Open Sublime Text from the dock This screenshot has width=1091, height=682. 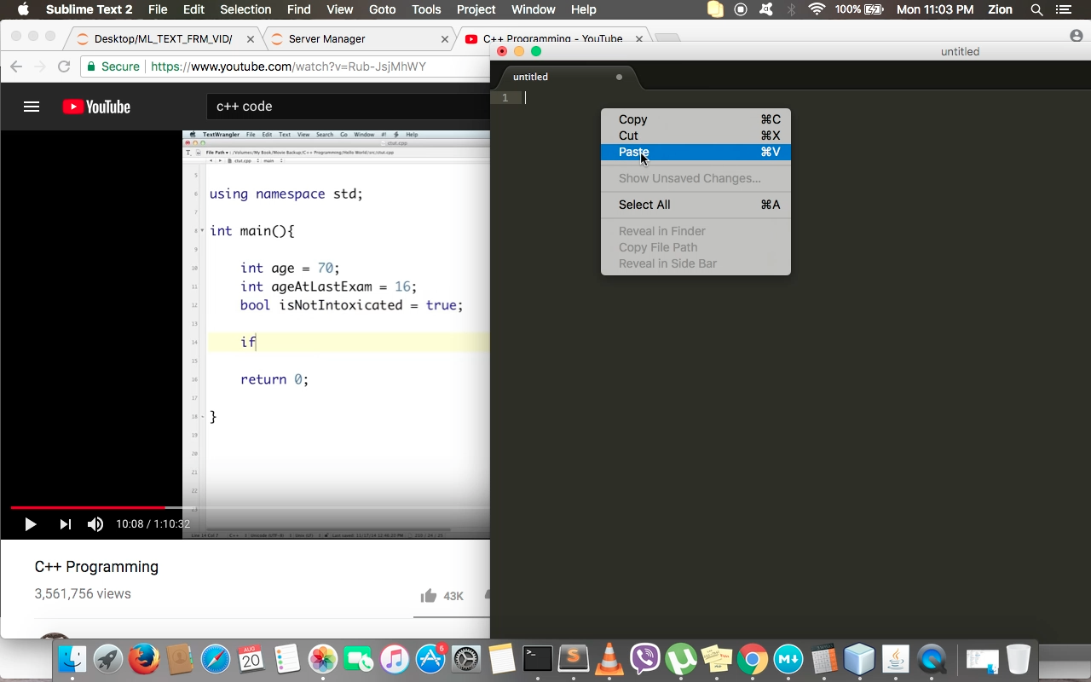(x=574, y=659)
